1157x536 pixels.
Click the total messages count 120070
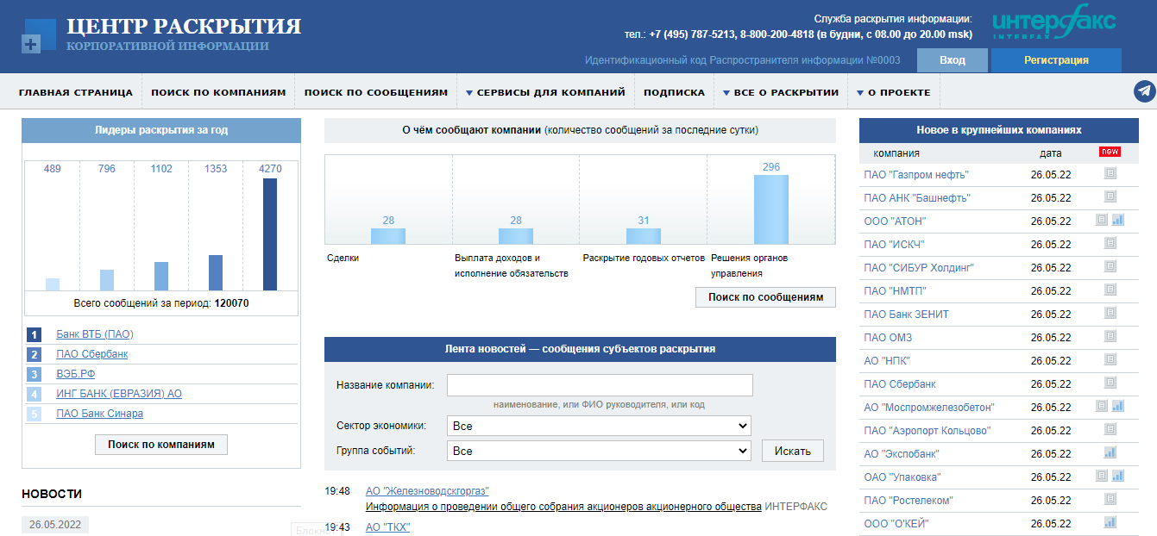pos(232,303)
